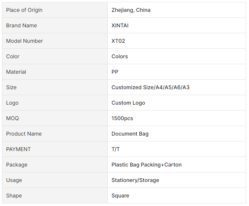This screenshot has width=249, height=206.
Task: Select the Zhejiang, China value
Action: pos(131,10)
